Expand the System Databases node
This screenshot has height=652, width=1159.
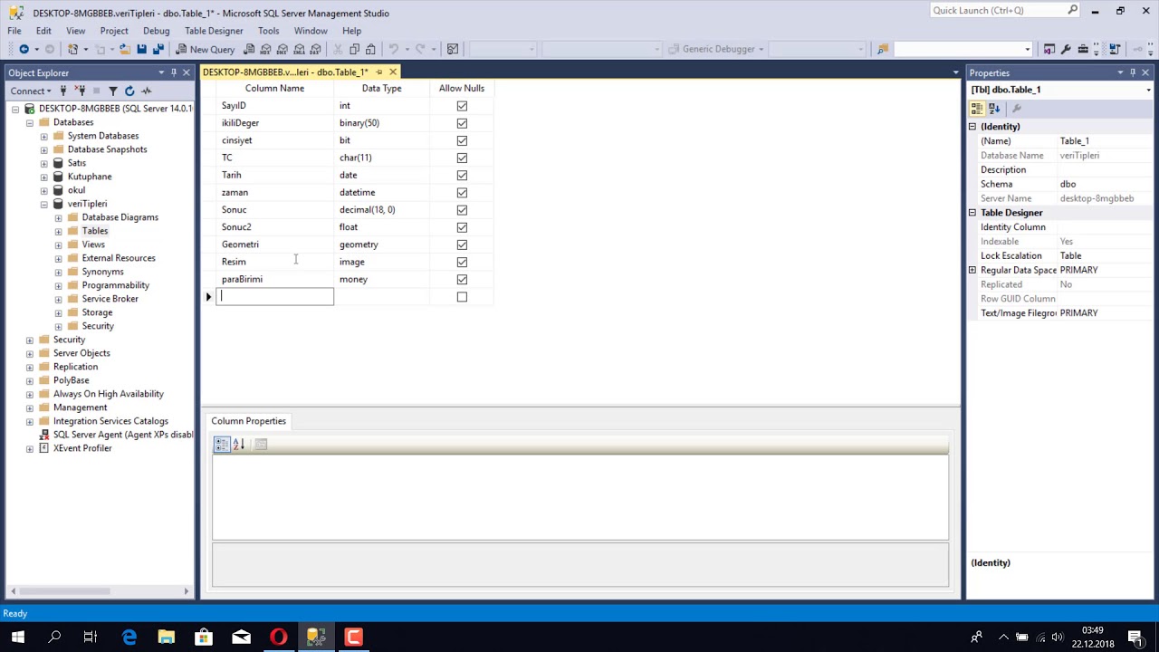coord(44,136)
